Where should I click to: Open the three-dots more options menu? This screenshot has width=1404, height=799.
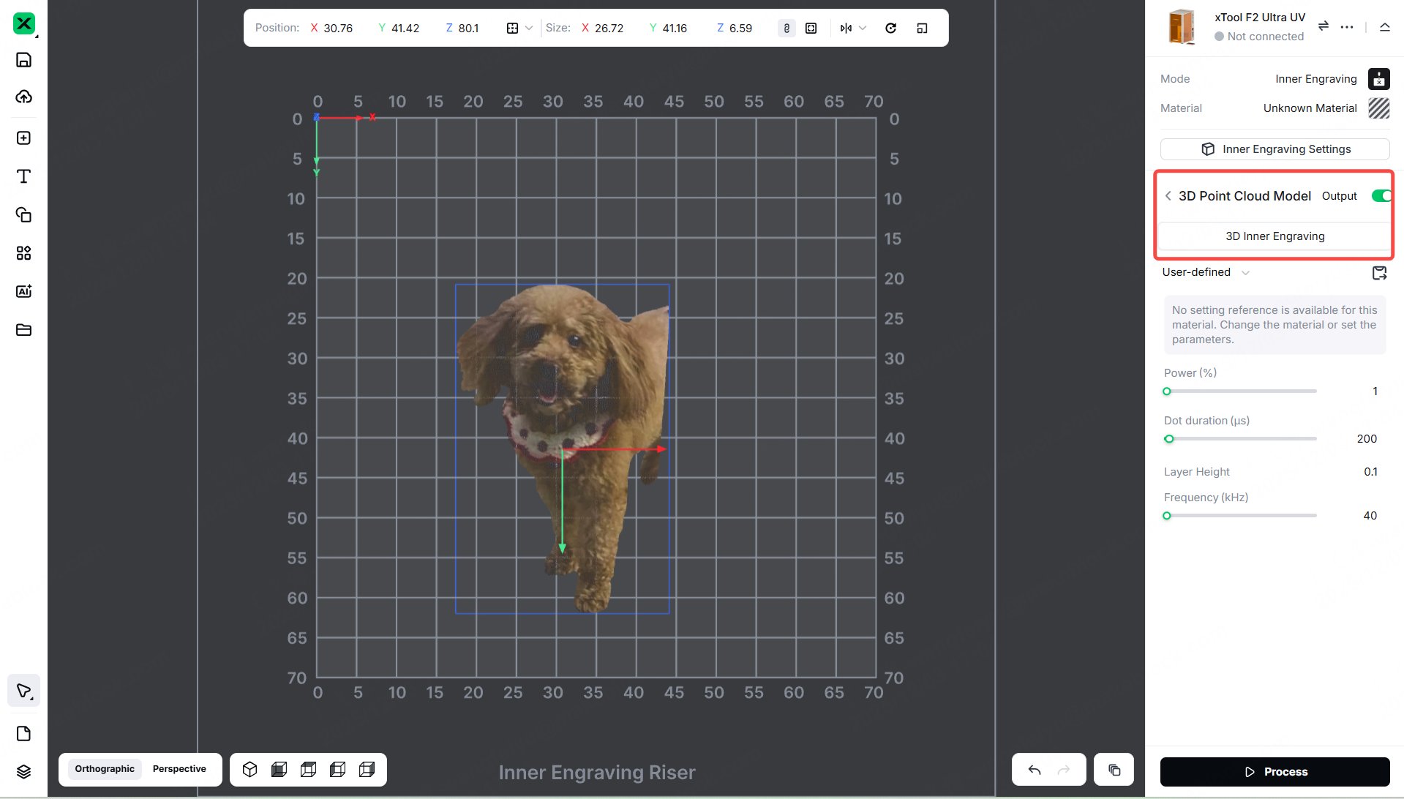click(1347, 26)
